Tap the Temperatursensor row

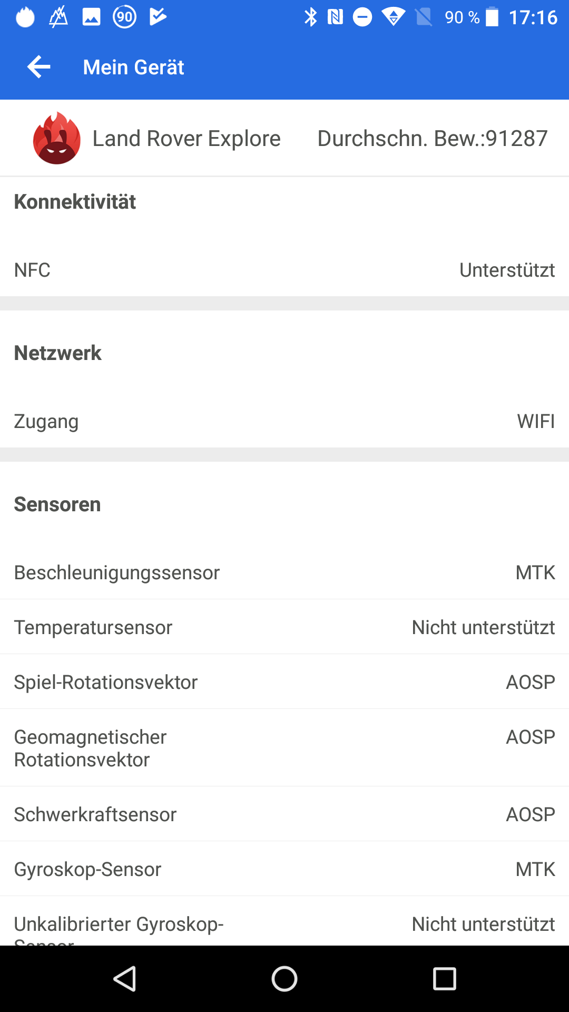(x=284, y=627)
